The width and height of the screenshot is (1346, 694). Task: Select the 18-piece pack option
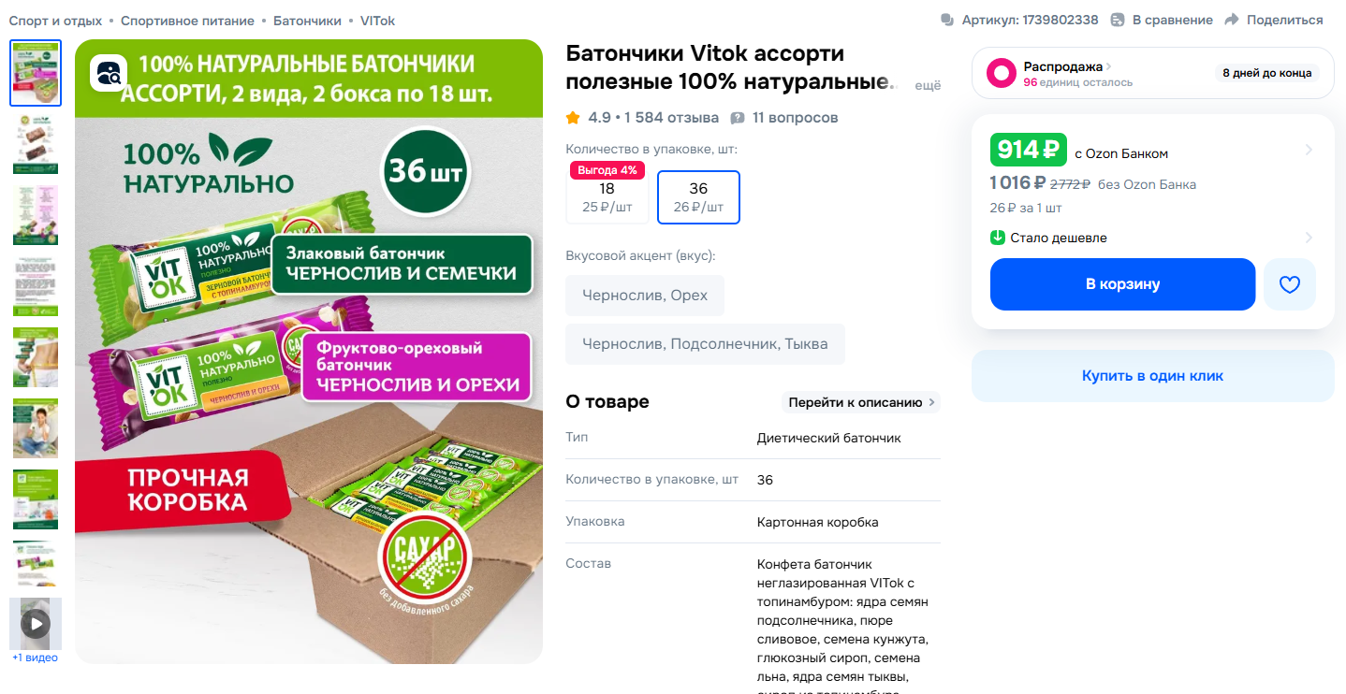(x=607, y=197)
